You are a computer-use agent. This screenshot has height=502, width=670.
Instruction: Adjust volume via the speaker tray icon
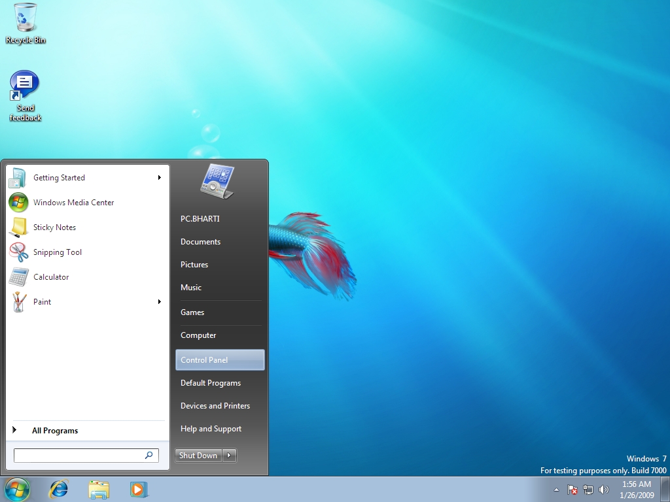(x=604, y=490)
